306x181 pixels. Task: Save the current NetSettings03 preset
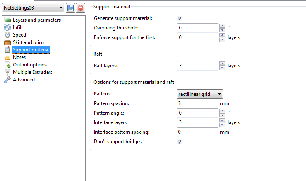point(71,8)
